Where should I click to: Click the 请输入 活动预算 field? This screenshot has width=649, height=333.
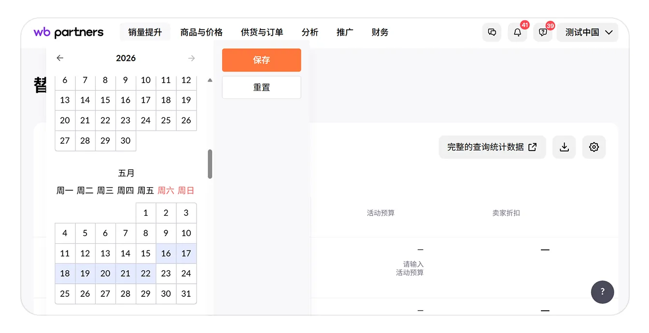tap(409, 268)
